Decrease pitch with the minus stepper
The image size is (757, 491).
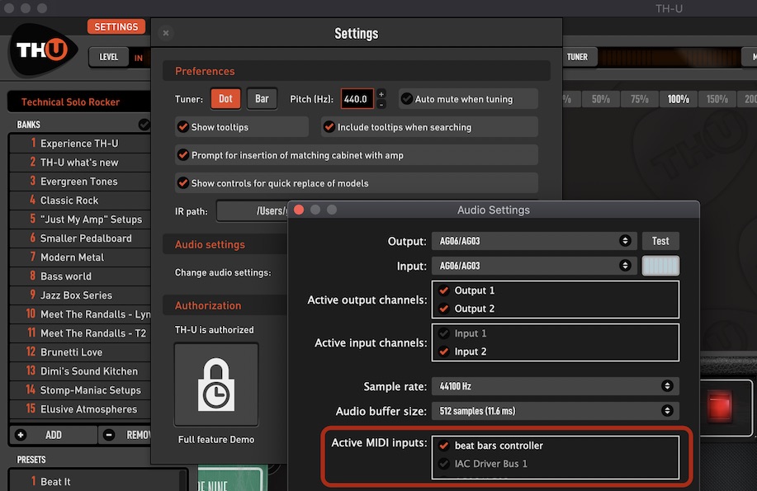click(381, 104)
